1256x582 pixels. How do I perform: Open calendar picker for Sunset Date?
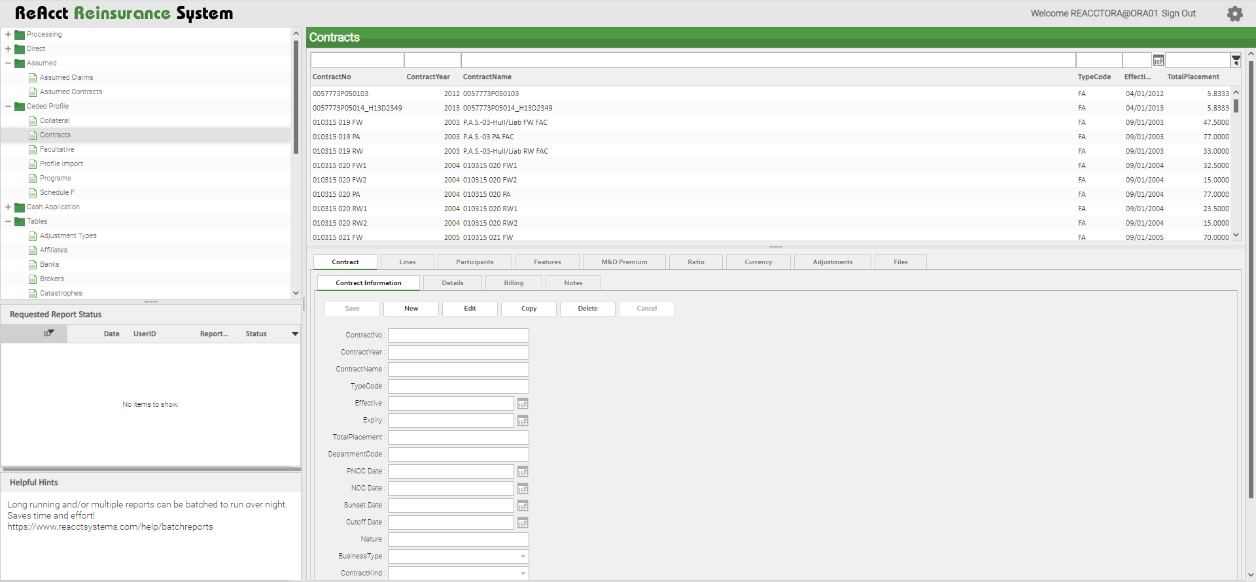[523, 506]
